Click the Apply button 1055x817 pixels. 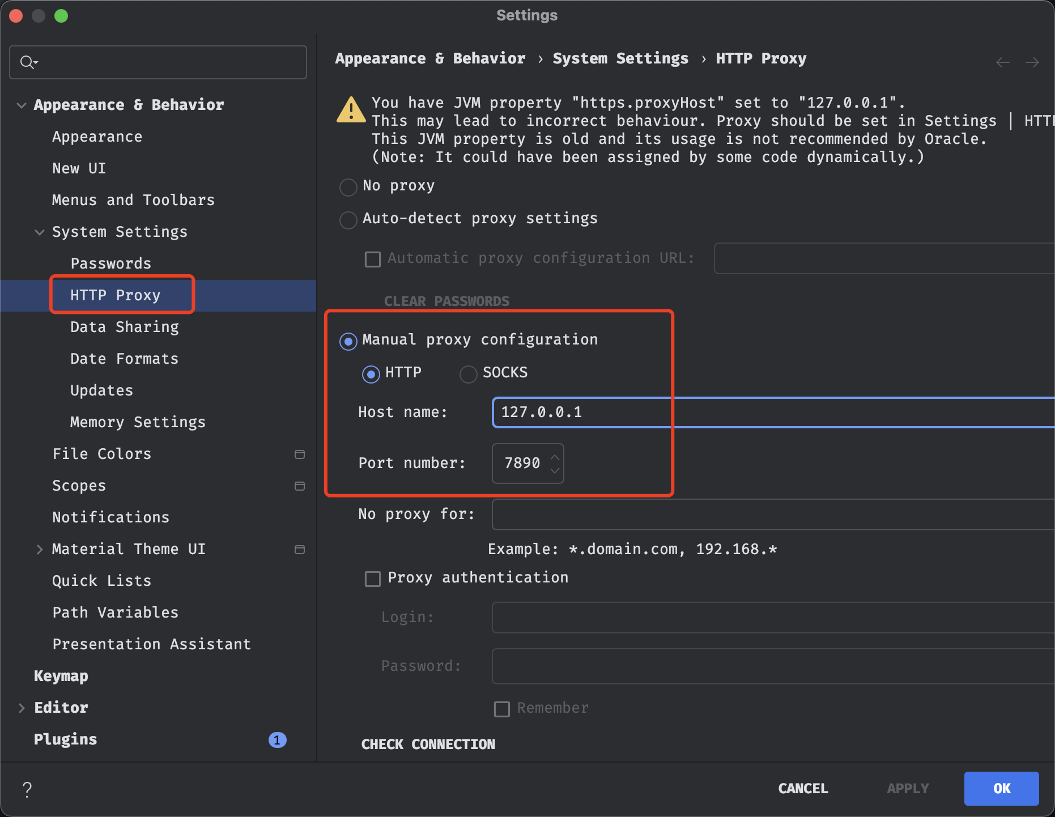pyautogui.click(x=908, y=789)
